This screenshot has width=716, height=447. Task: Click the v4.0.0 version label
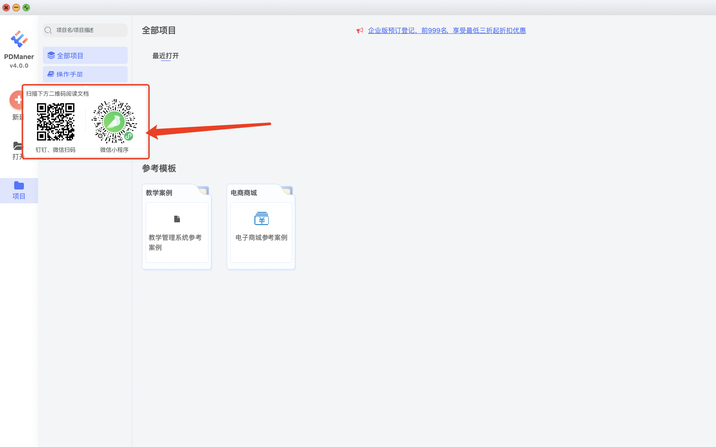pyautogui.click(x=19, y=66)
